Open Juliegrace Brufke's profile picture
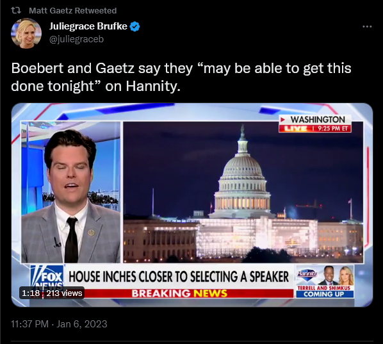Image resolution: width=383 pixels, height=344 pixels. click(x=26, y=33)
